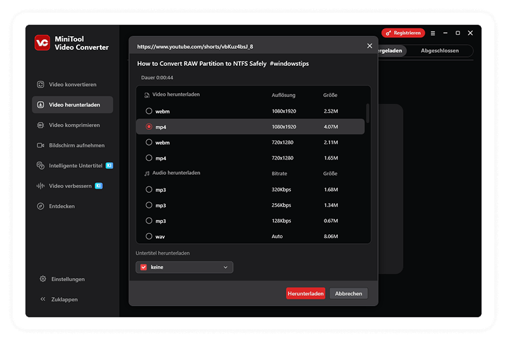Viewport: 507px width, 342px height.
Task: Click the 256Kbps bitrate value
Action: tap(281, 205)
